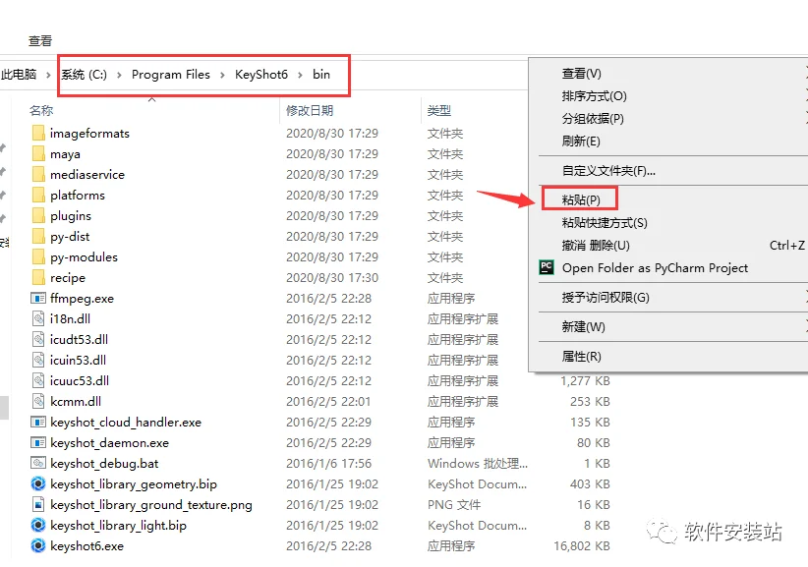808x567 pixels.
Task: Click the keyshot_library_geometry.bip icon
Action: click(38, 484)
